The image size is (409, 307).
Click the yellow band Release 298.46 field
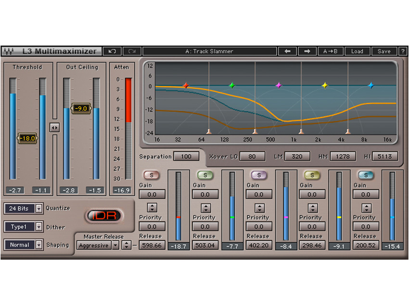coord(312,245)
